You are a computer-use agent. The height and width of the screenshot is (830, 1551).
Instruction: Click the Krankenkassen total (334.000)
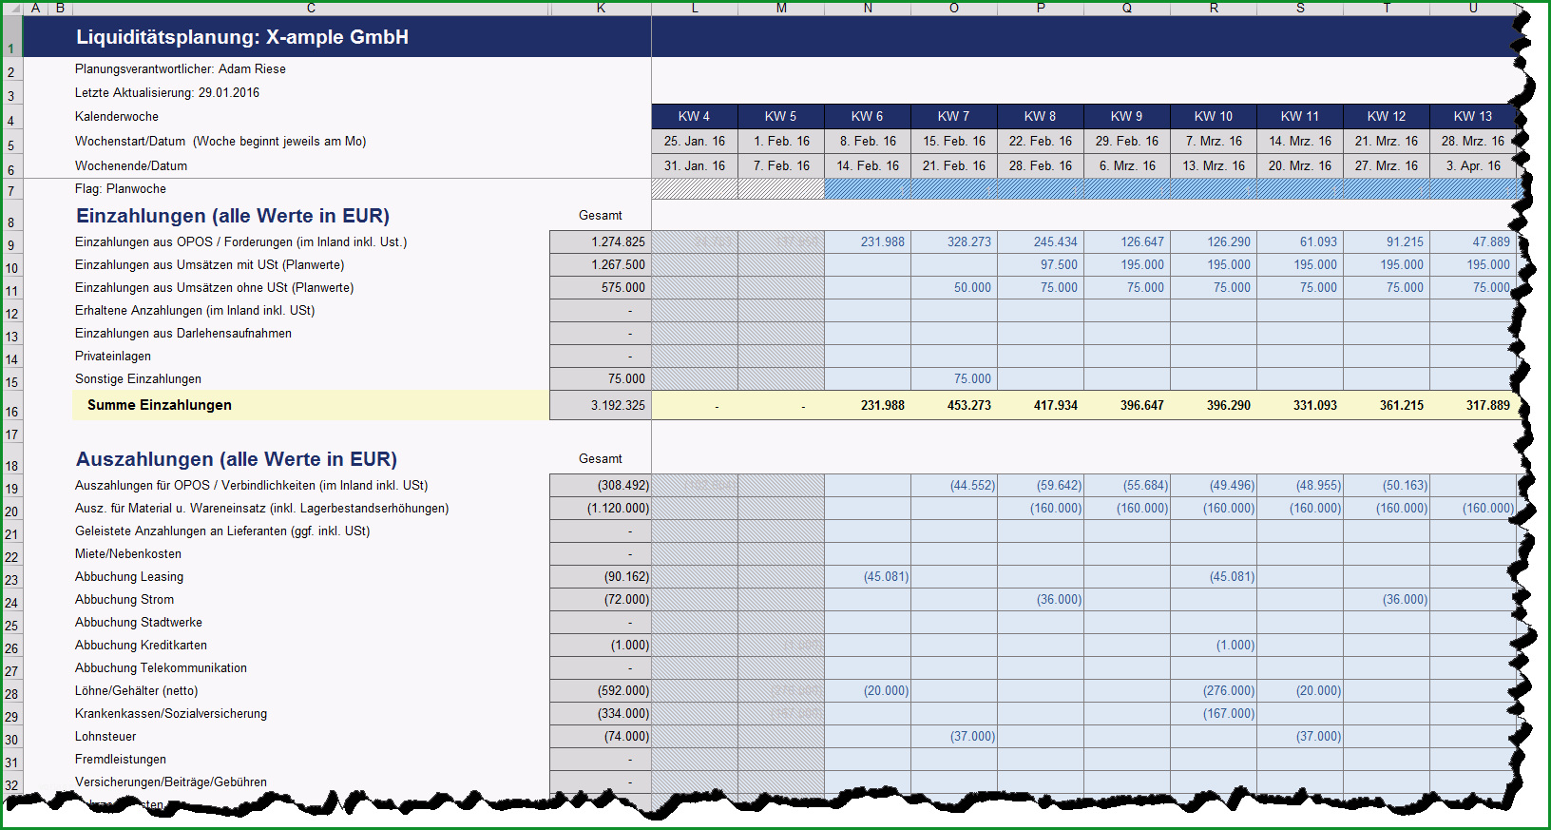[601, 713]
